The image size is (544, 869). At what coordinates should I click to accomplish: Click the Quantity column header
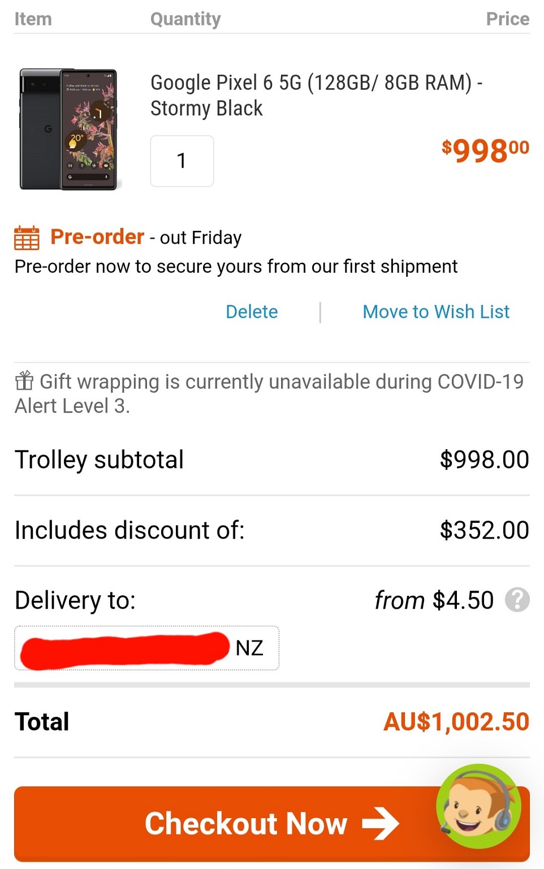point(185,19)
